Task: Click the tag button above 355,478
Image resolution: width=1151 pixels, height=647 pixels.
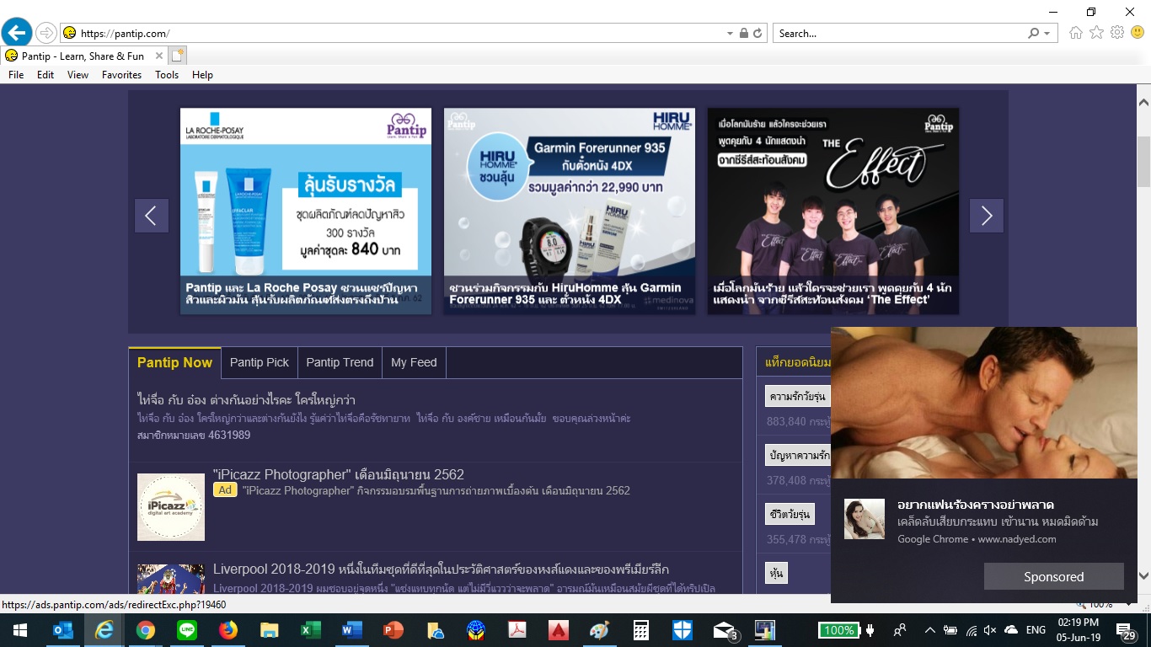Action: [790, 514]
